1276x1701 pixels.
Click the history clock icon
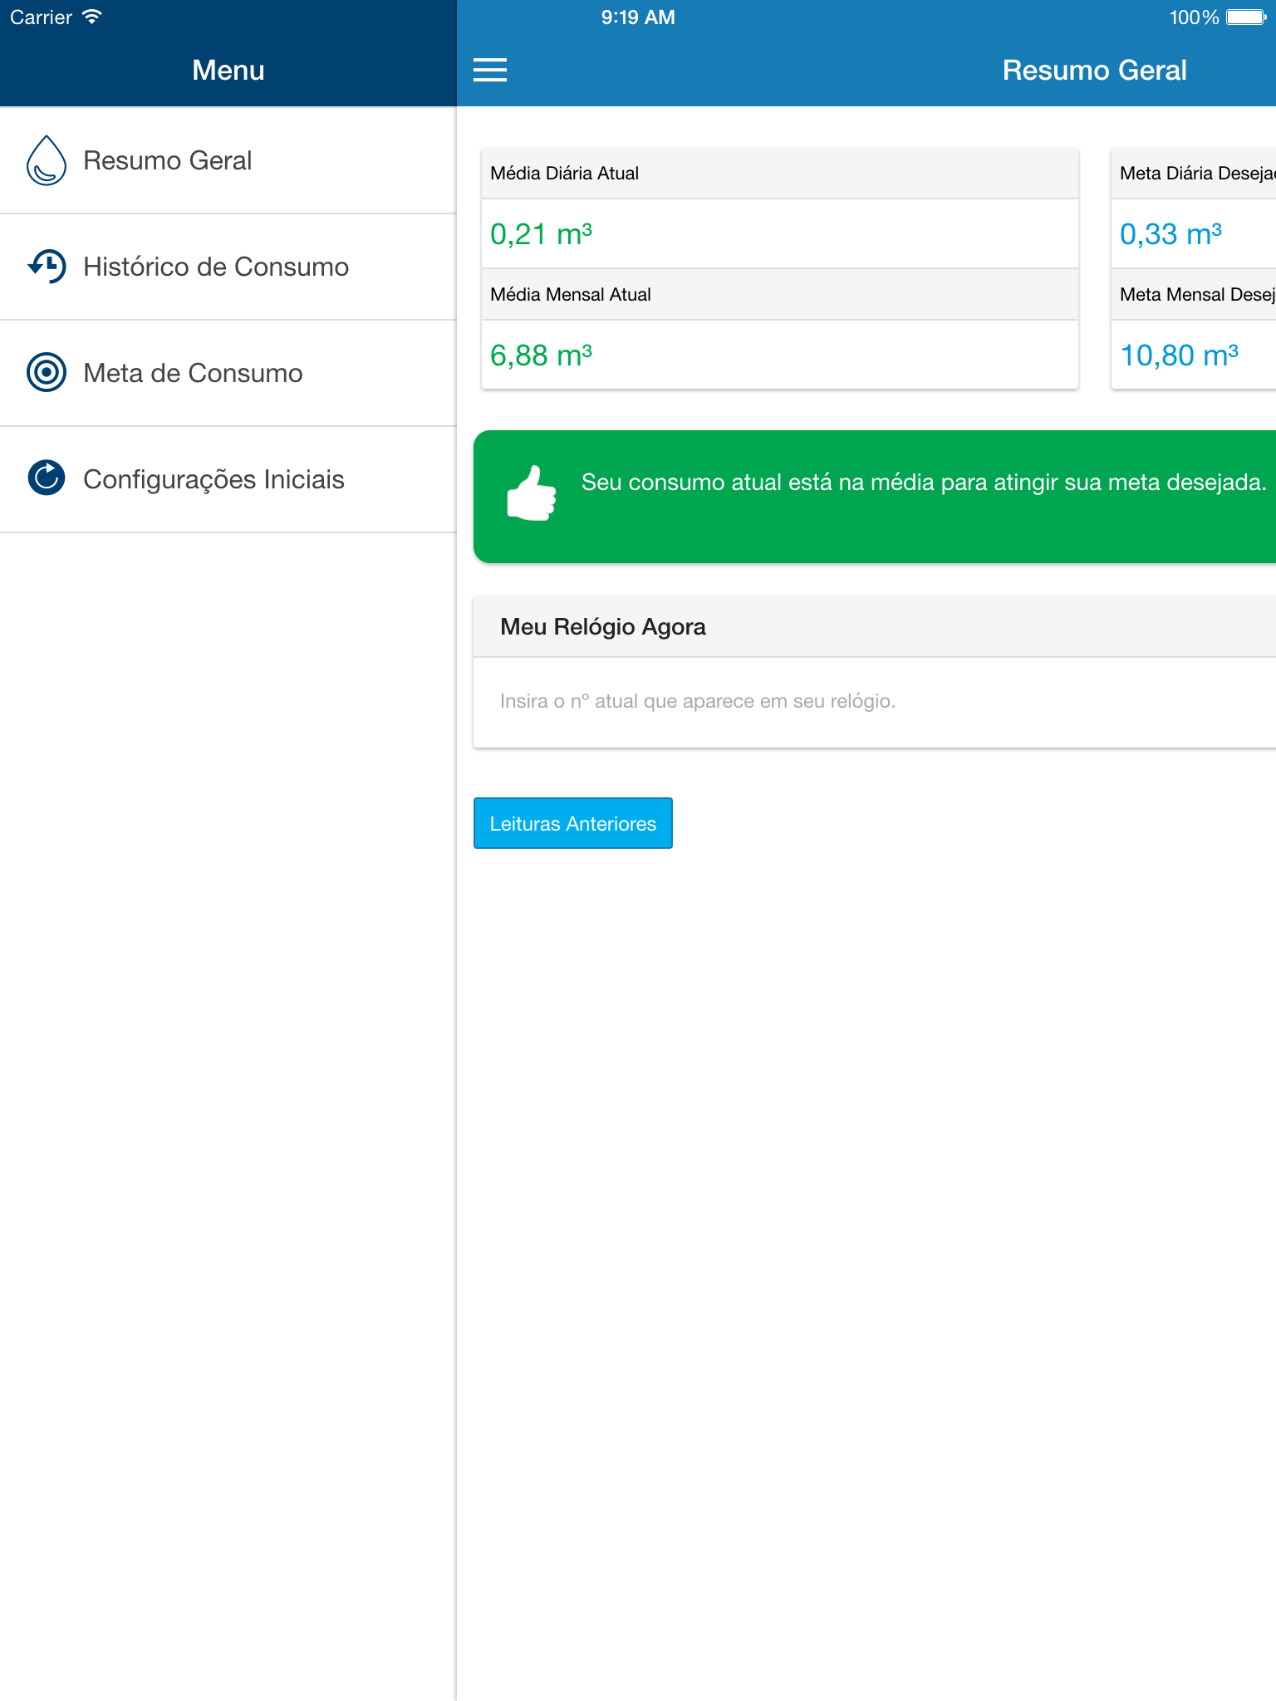click(x=47, y=267)
